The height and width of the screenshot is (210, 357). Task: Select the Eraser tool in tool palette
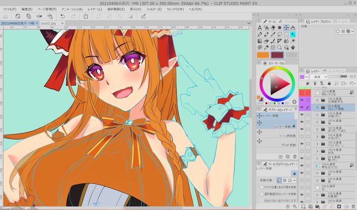pos(273,28)
